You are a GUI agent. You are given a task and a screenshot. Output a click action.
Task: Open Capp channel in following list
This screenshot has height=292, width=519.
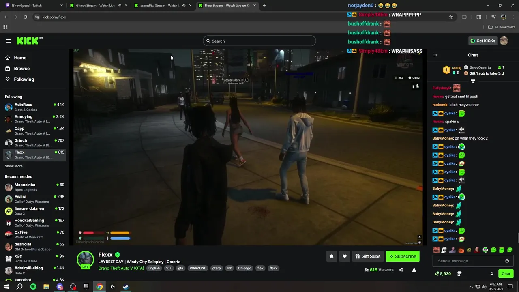coord(34,131)
